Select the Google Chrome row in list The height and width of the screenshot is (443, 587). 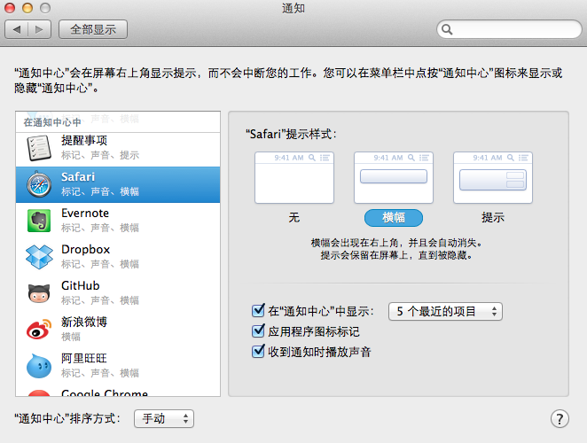118,390
